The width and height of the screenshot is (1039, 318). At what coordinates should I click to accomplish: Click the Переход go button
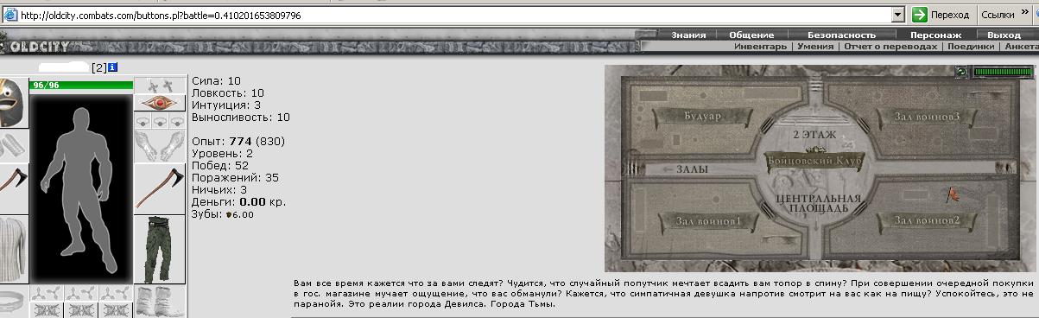click(941, 15)
